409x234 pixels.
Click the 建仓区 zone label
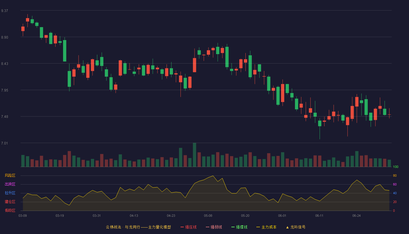tap(10, 202)
